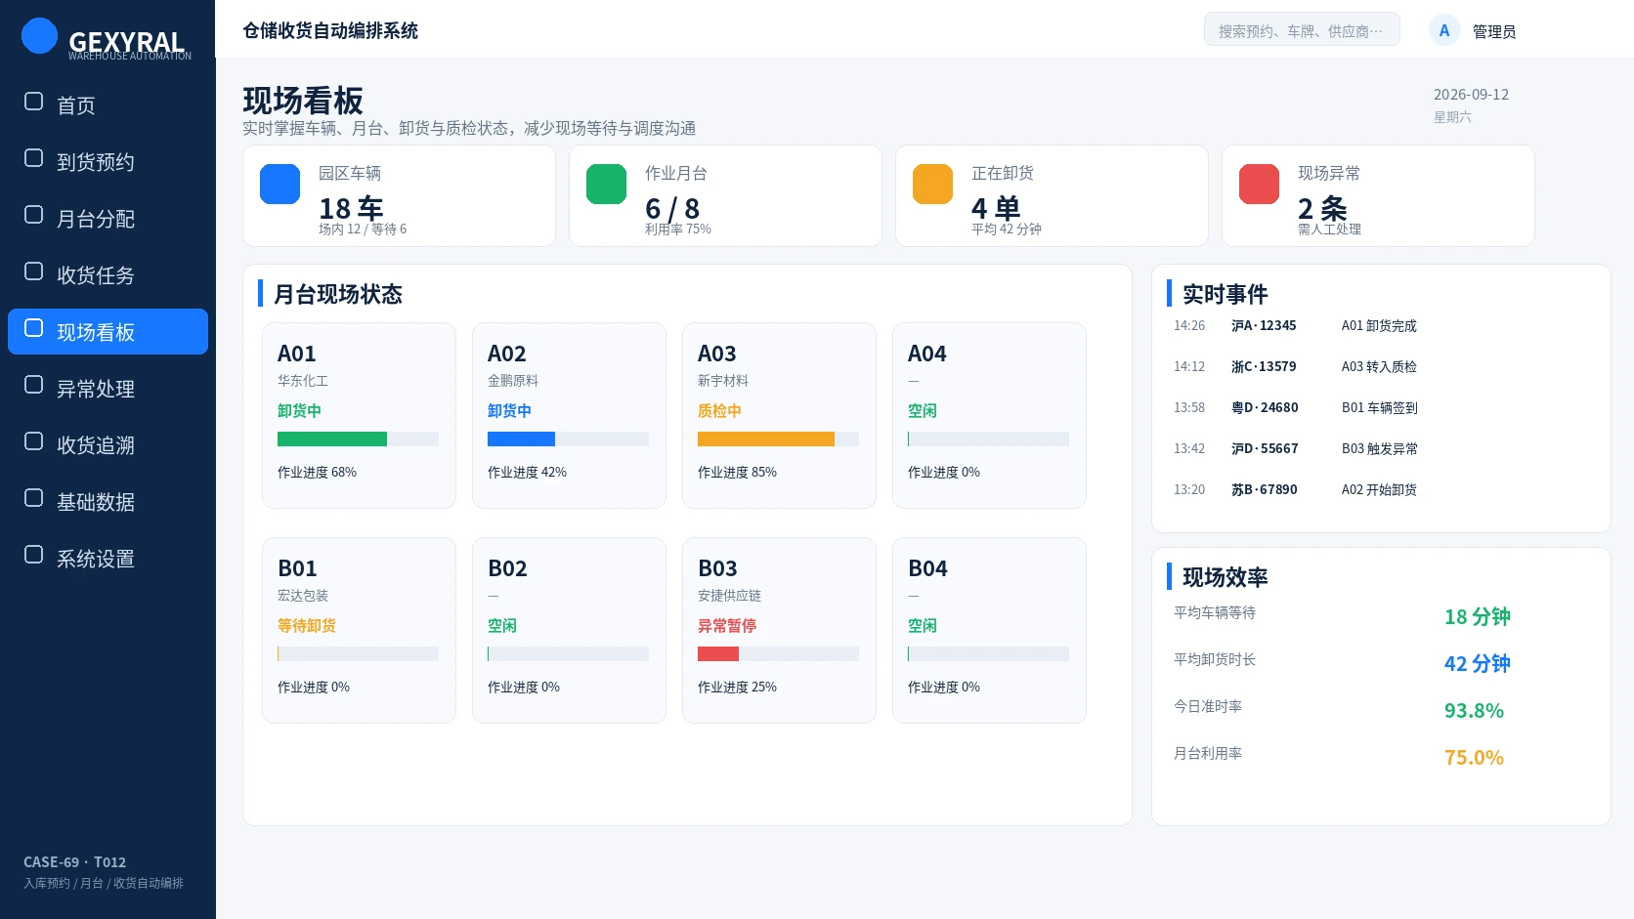Click event text B03 触发异常
Screen dimensions: 1634x919
(x=1380, y=448)
